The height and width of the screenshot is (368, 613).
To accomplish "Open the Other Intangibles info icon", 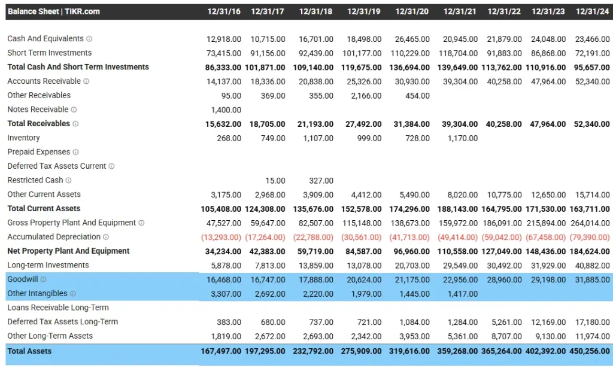I will (x=74, y=293).
